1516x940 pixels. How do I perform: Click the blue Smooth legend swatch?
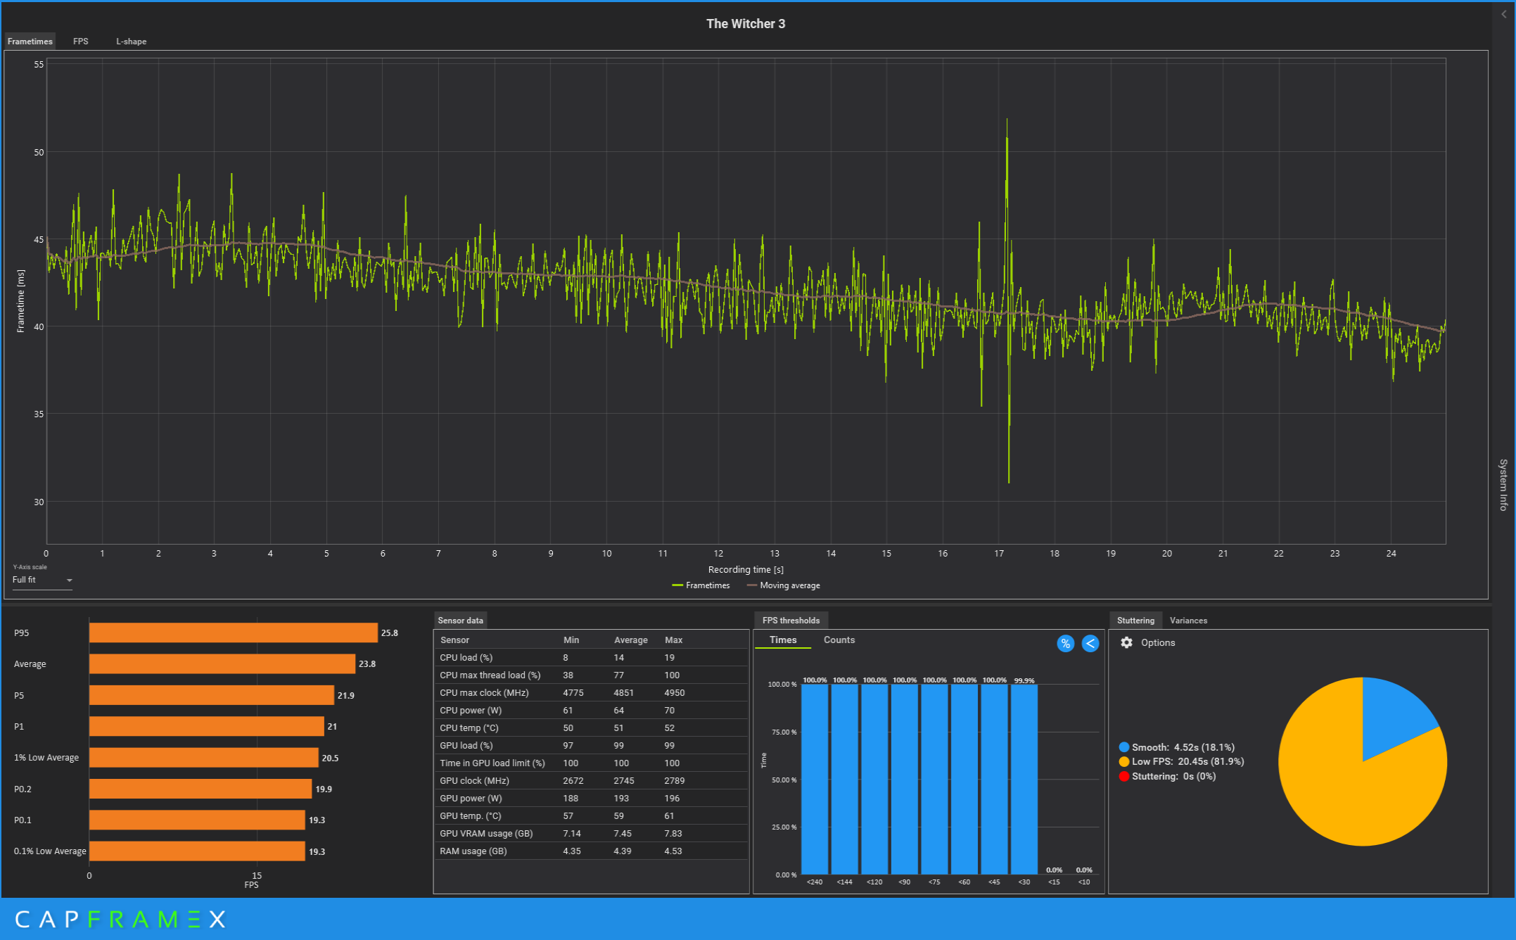tap(1123, 747)
